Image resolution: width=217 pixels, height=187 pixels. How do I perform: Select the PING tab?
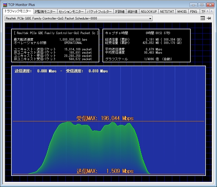[194, 12]
